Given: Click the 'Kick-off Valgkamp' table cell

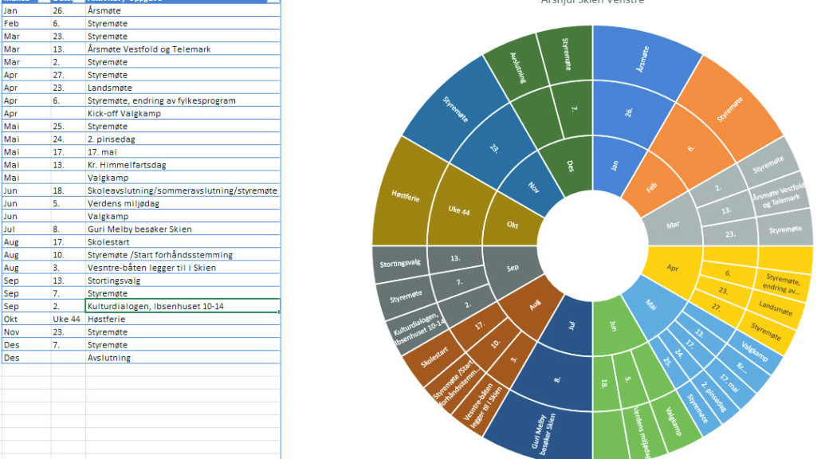Looking at the screenshot, I should (183, 114).
